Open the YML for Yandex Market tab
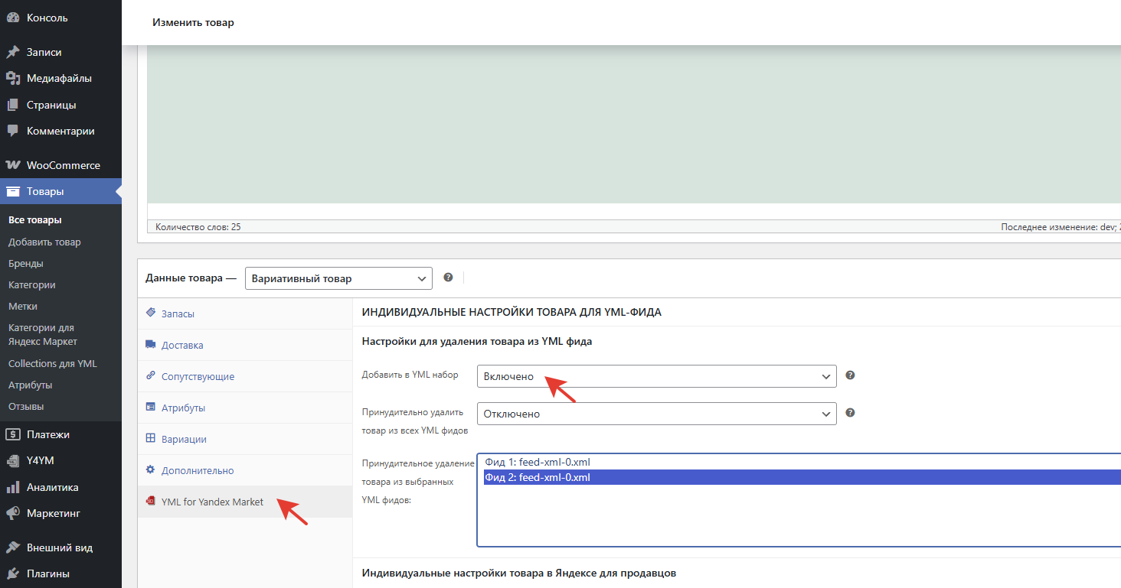This screenshot has height=588, width=1121. [212, 502]
